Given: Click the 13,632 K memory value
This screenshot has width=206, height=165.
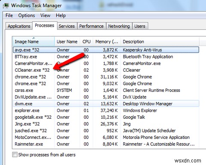Looking at the screenshot, I should point(109,104).
